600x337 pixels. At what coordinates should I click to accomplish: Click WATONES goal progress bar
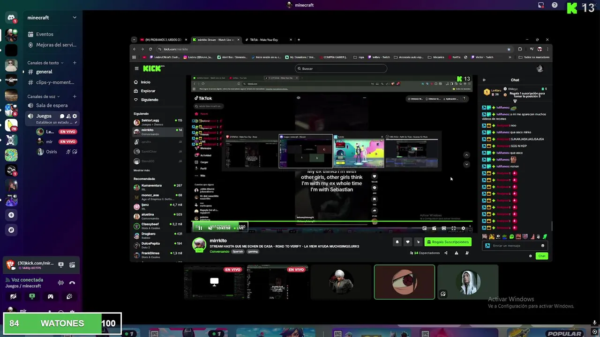click(x=62, y=323)
